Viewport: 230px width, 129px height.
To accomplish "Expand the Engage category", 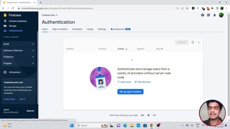I will (19, 63).
